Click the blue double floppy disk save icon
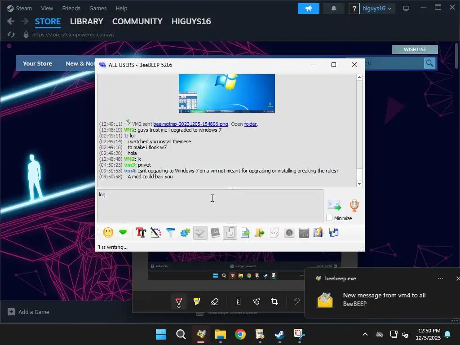The image size is (460, 345). pyautogui.click(x=334, y=233)
